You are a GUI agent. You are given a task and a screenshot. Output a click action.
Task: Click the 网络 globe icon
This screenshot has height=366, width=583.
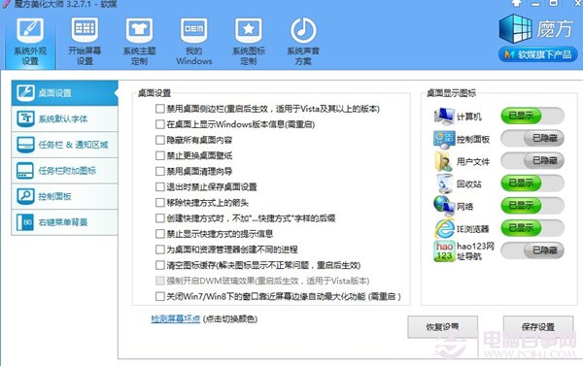pyautogui.click(x=444, y=206)
